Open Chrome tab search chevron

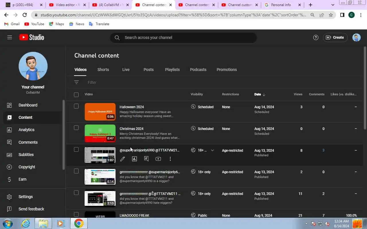tap(333, 5)
